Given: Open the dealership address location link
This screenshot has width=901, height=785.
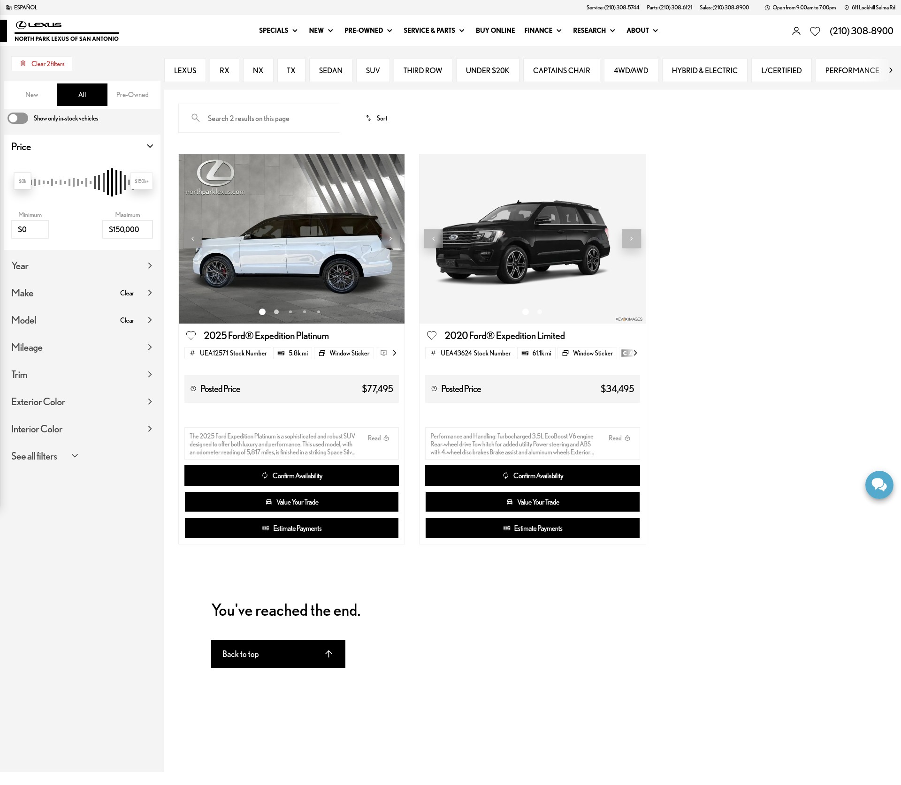Looking at the screenshot, I should pos(870,8).
